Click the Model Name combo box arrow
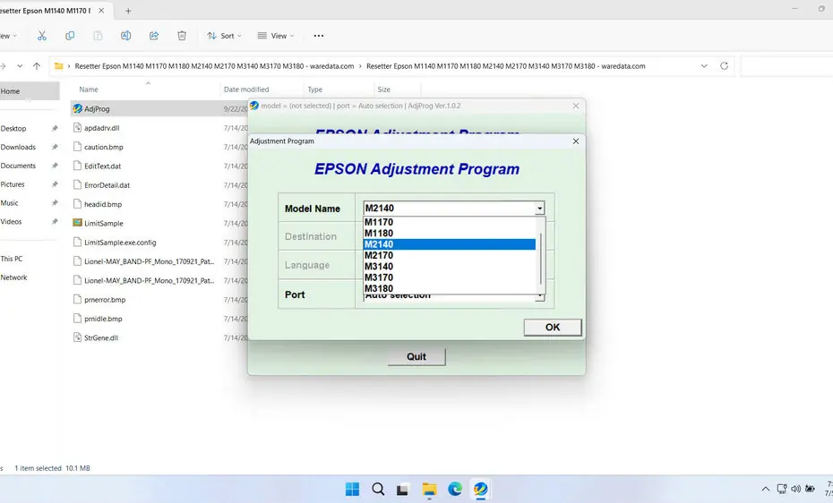 coord(540,208)
